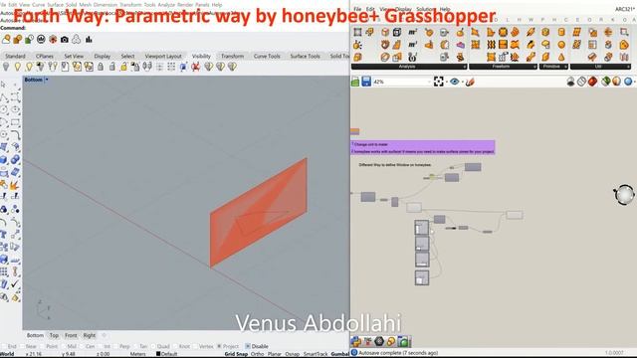Click the red X icon in Visibility toolbar
Viewport: 637px width, 358px height.
coord(196,67)
